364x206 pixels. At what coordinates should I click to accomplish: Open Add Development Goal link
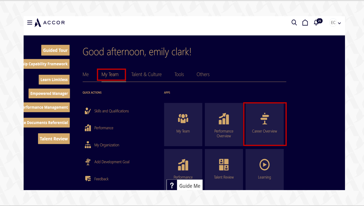[112, 162]
